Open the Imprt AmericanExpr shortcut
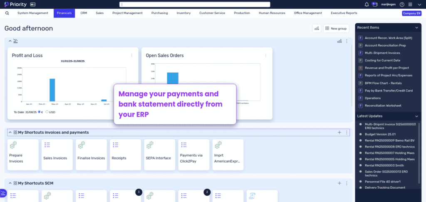The image size is (426, 202). [228, 155]
